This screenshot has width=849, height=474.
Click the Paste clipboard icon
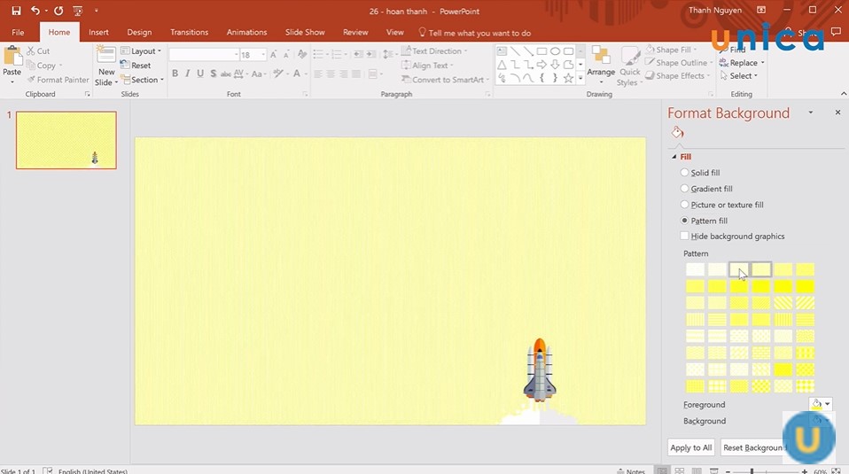(x=12, y=59)
